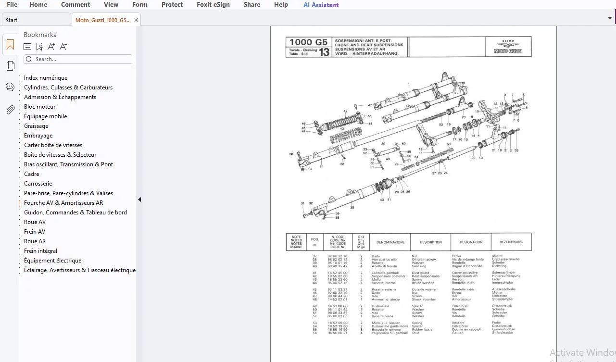Open the Foxit eSign tab
616x362 pixels.
click(213, 5)
